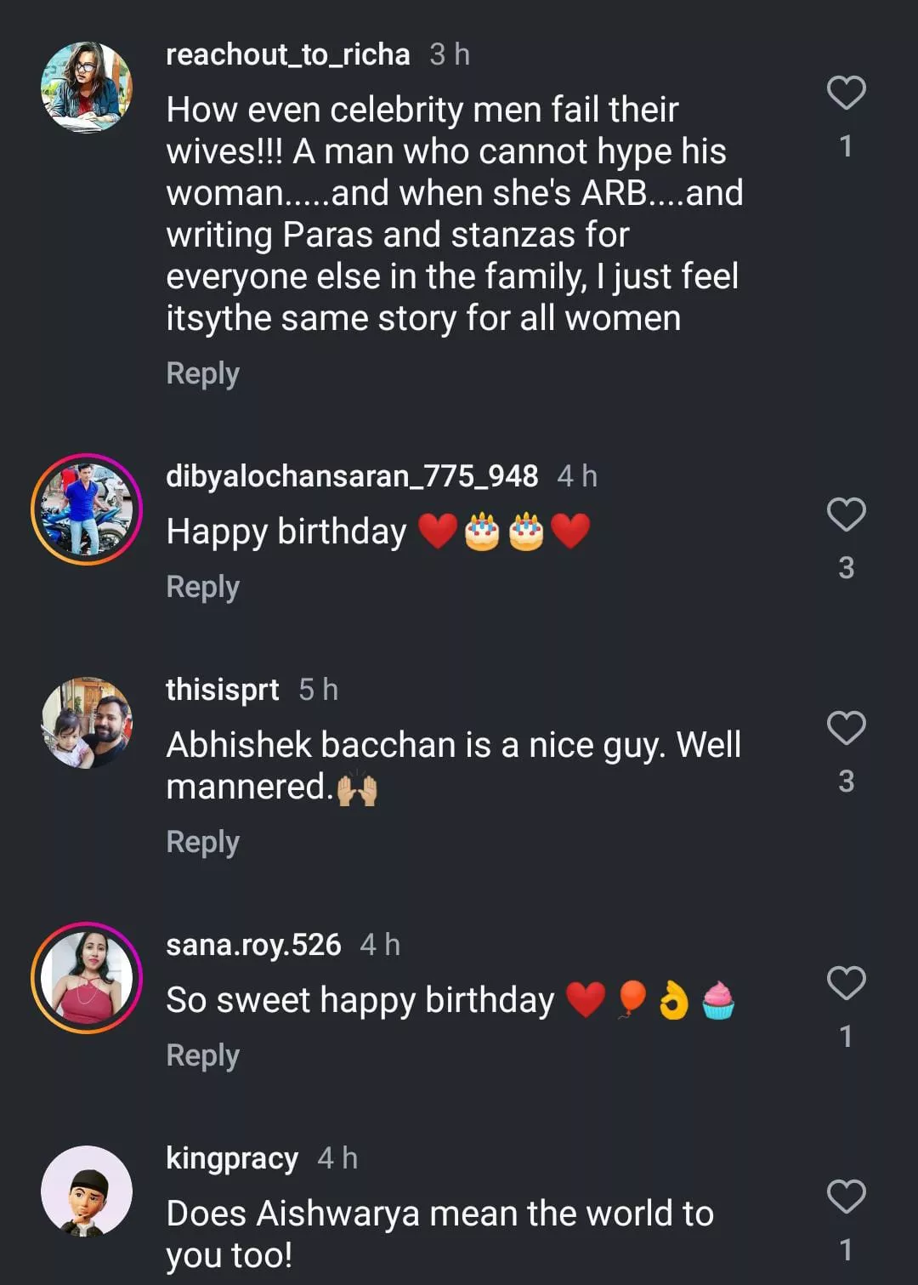Image resolution: width=918 pixels, height=1285 pixels.
Task: Heart kingpracy's comment about Aishwarya
Action: coord(846,1197)
